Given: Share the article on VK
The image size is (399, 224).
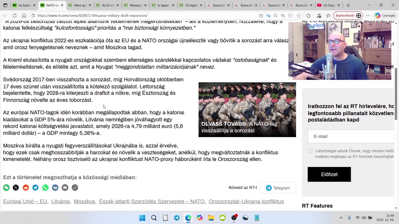Looking at the screenshot, I should click(x=55, y=188).
